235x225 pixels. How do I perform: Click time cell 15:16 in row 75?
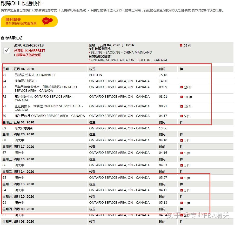coord(163,75)
